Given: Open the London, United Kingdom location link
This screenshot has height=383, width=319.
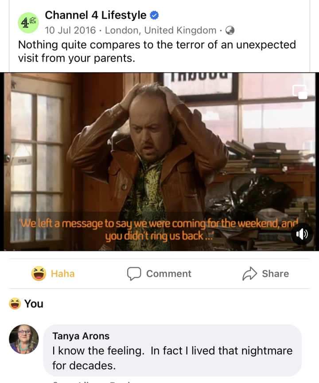Looking at the screenshot, I should coord(160,30).
